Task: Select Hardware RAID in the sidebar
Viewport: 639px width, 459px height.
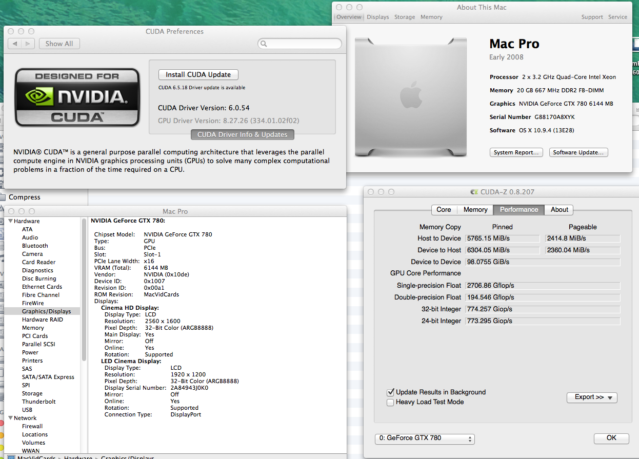Action: (x=43, y=320)
